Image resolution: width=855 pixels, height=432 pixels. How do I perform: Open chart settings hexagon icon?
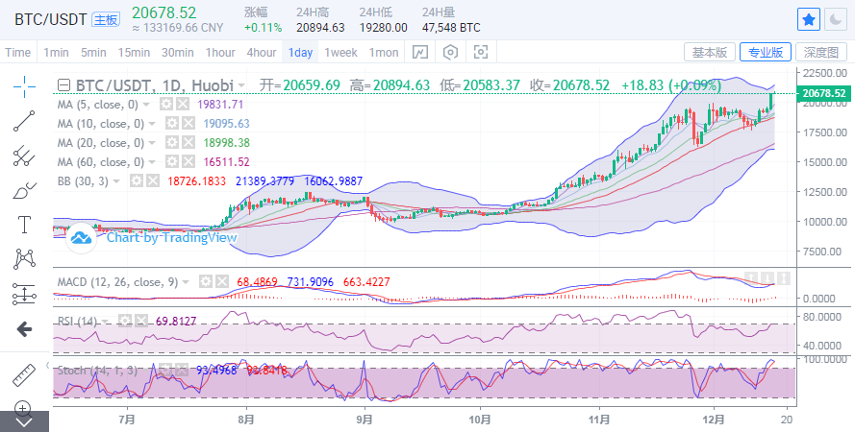pyautogui.click(x=450, y=52)
